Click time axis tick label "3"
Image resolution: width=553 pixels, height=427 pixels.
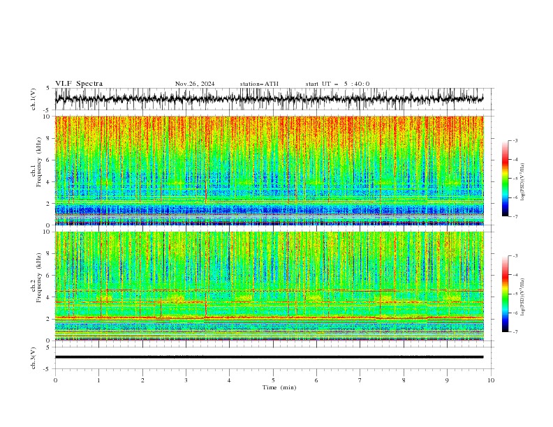coord(186,380)
